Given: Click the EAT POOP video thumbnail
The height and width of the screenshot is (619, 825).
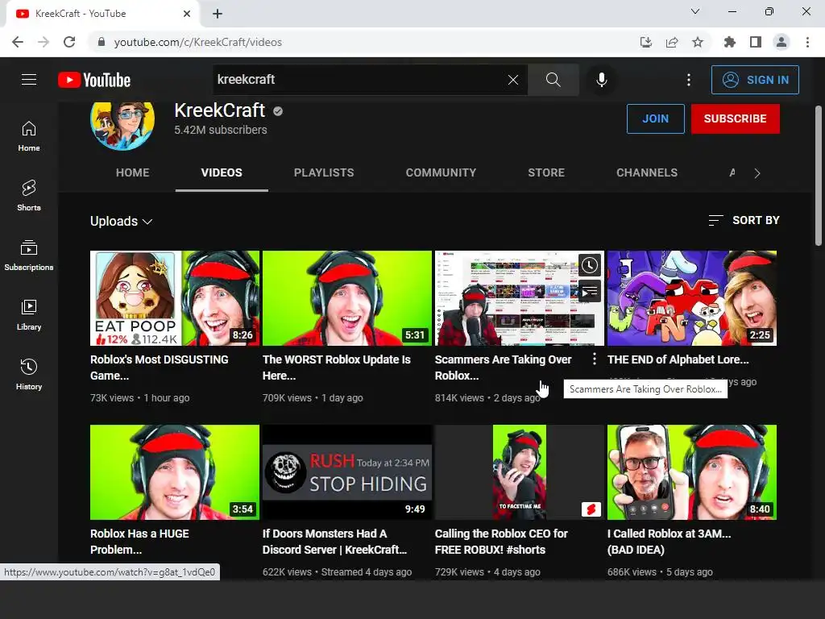Looking at the screenshot, I should 175,298.
